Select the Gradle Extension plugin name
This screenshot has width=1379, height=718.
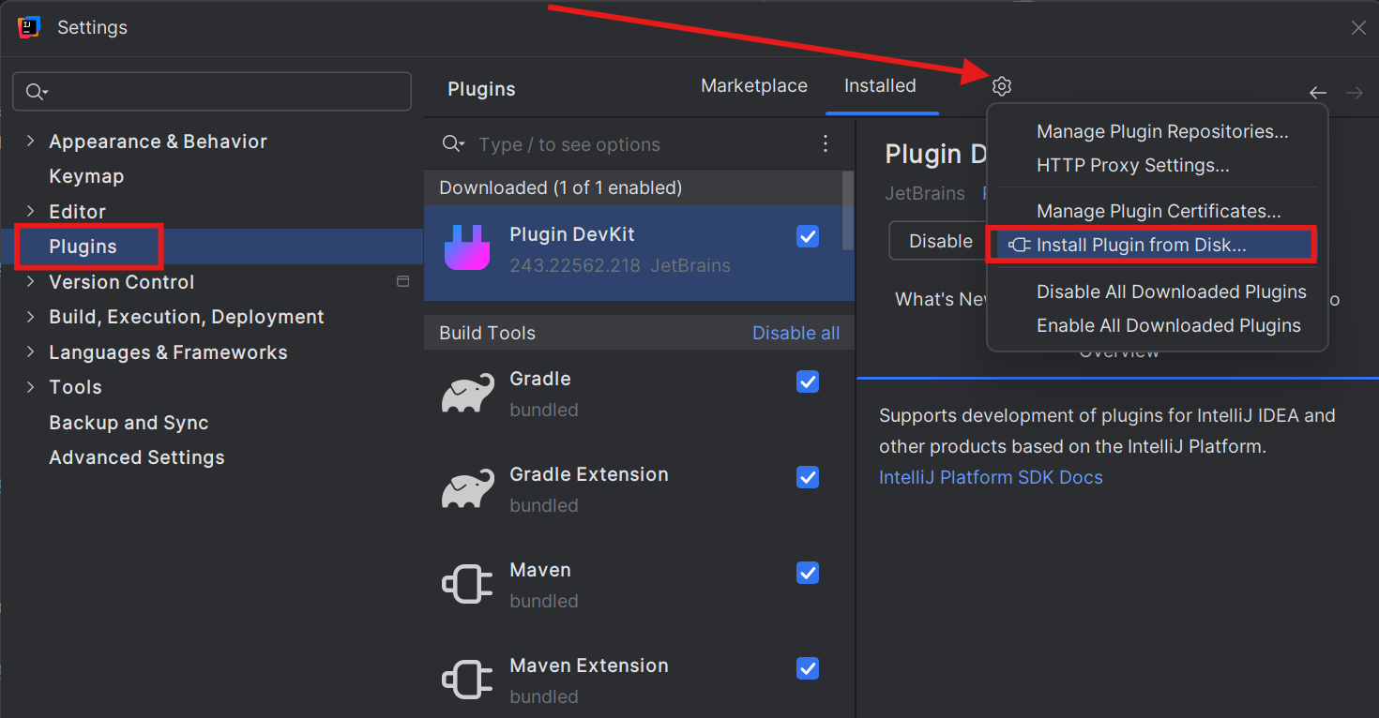[x=589, y=474]
